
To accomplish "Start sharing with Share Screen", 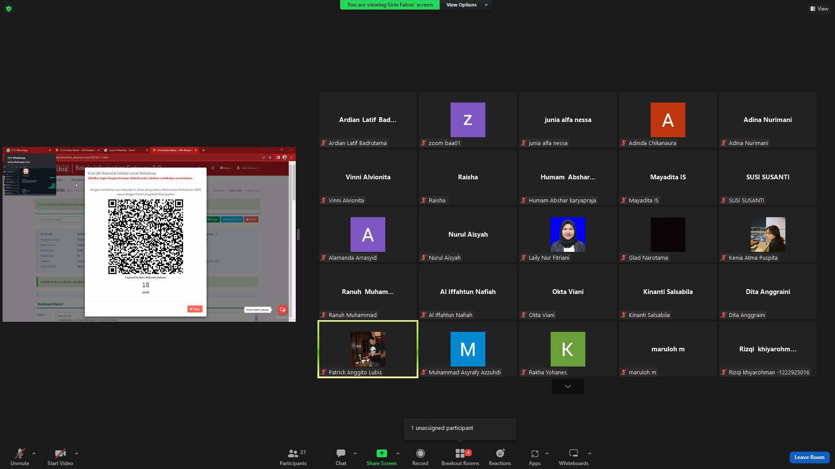I will click(x=381, y=457).
